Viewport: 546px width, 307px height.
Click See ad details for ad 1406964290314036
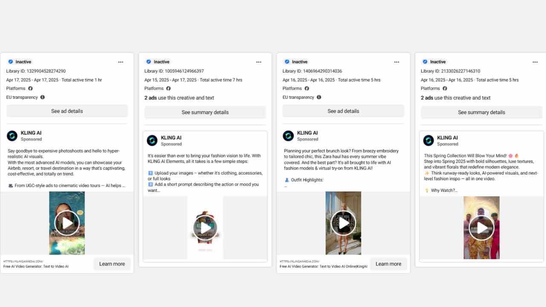point(343,111)
